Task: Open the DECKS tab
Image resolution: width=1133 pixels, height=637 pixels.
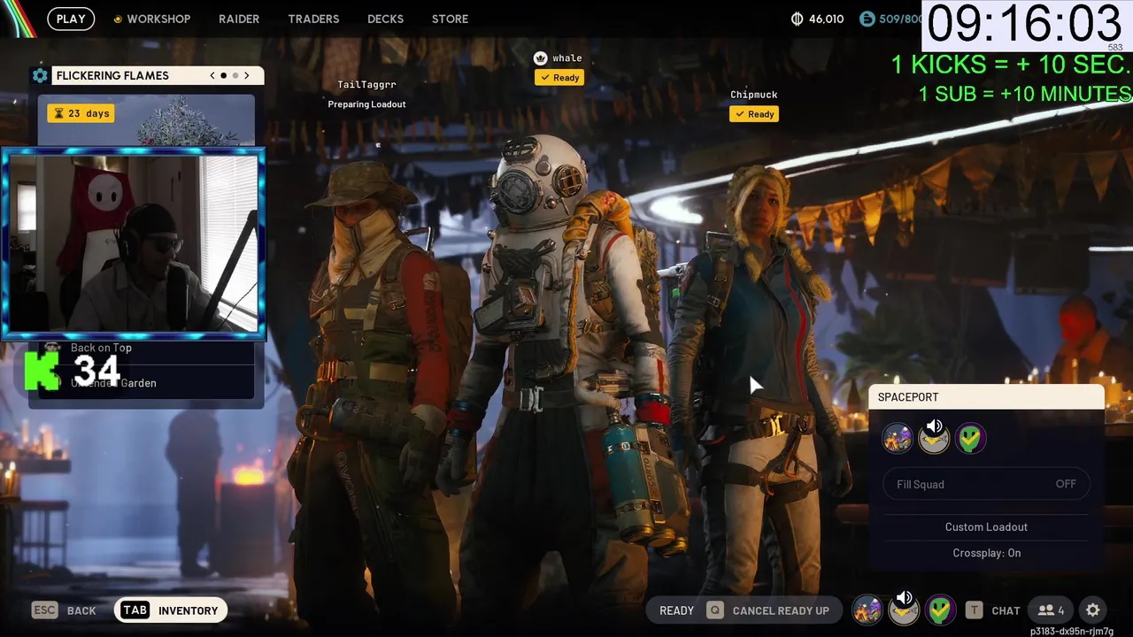Action: [385, 19]
